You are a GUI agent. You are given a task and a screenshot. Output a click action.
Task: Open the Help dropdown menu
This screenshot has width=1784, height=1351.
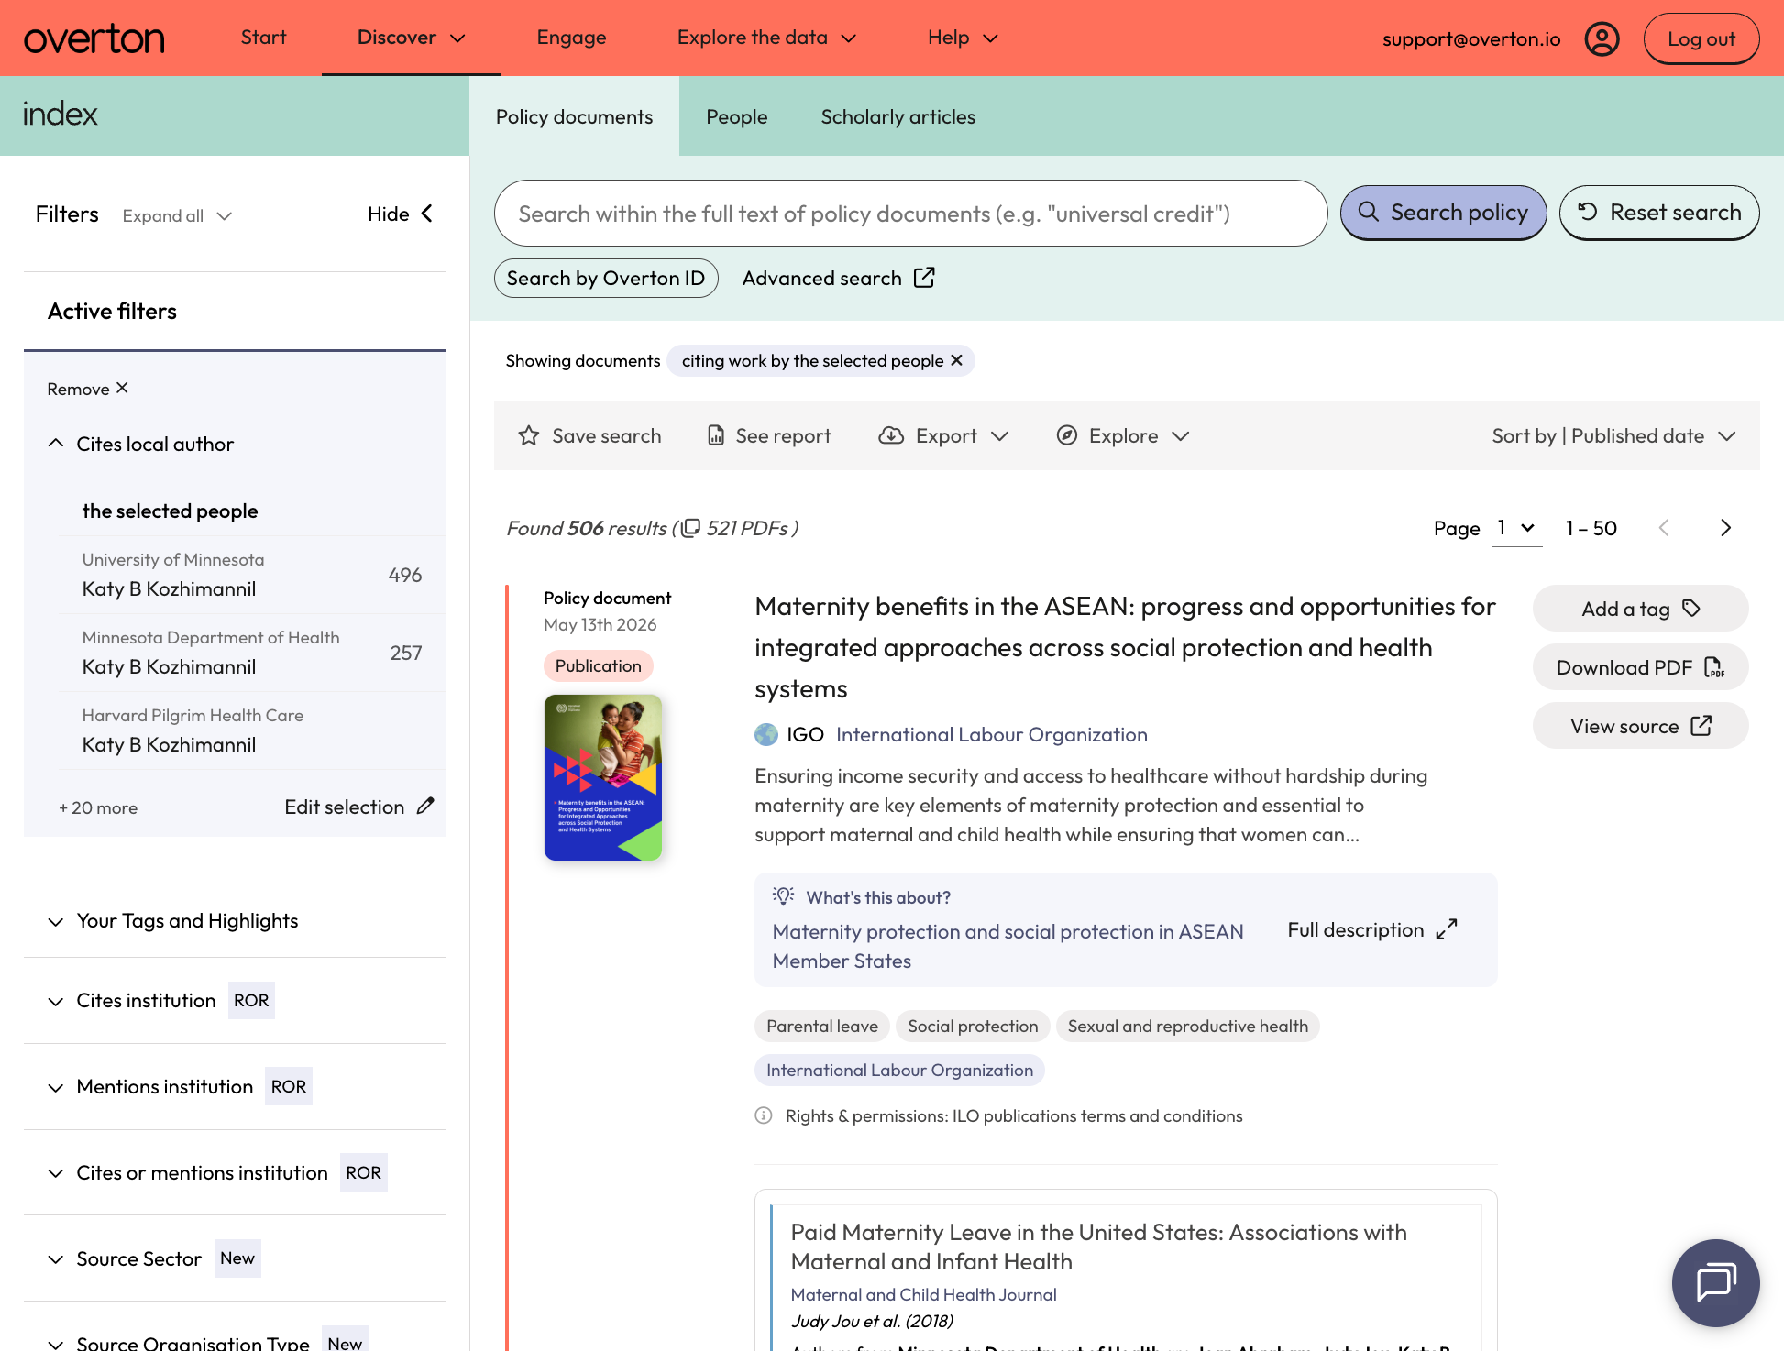(963, 38)
